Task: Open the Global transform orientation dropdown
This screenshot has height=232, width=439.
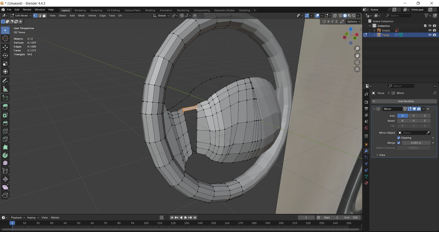Action: coord(161,16)
